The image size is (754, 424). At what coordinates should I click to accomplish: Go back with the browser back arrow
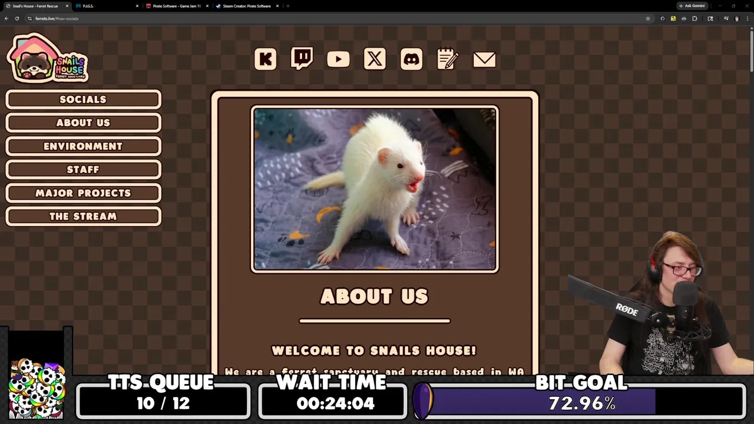click(6, 18)
